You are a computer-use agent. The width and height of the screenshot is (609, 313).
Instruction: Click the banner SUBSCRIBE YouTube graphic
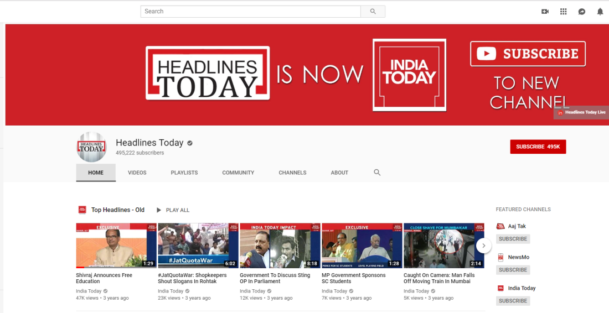(528, 54)
